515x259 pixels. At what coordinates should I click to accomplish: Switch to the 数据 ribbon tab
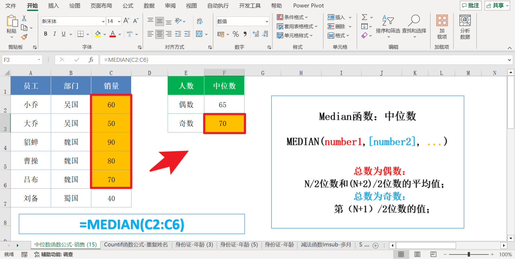(x=149, y=6)
